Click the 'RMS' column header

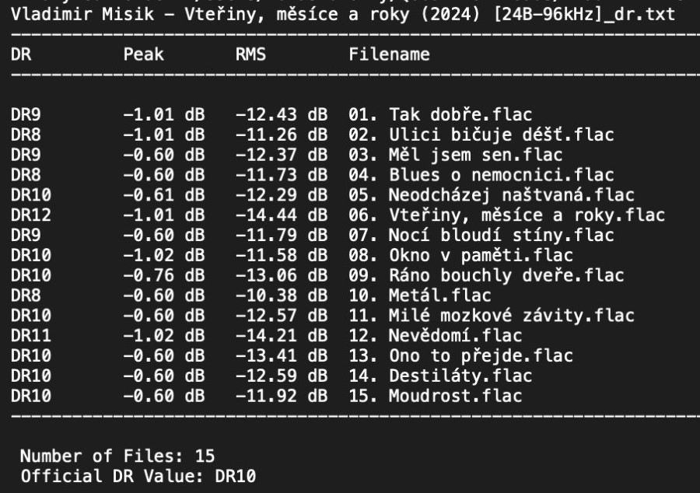251,55
